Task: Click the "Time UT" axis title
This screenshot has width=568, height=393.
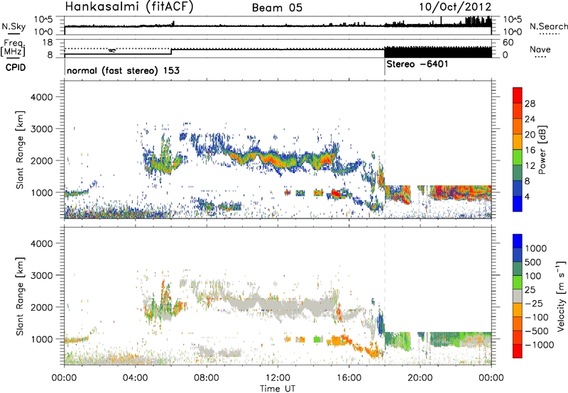Action: (x=278, y=389)
